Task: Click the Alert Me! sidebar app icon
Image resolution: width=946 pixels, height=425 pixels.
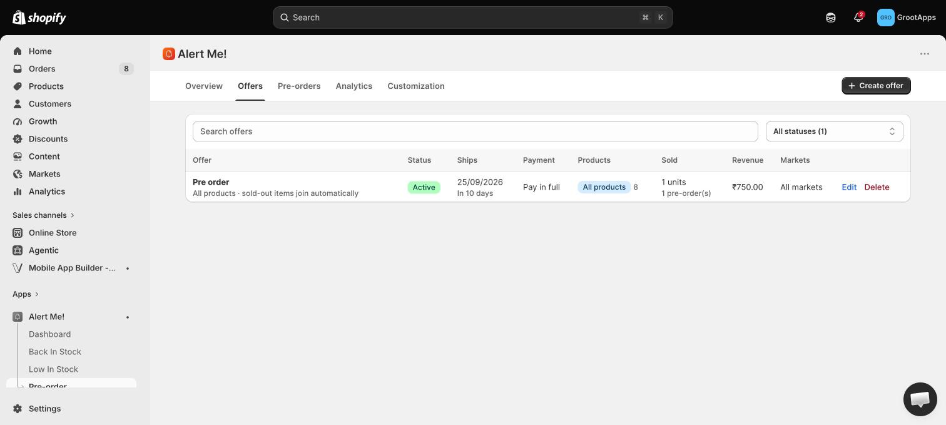Action: (18, 317)
